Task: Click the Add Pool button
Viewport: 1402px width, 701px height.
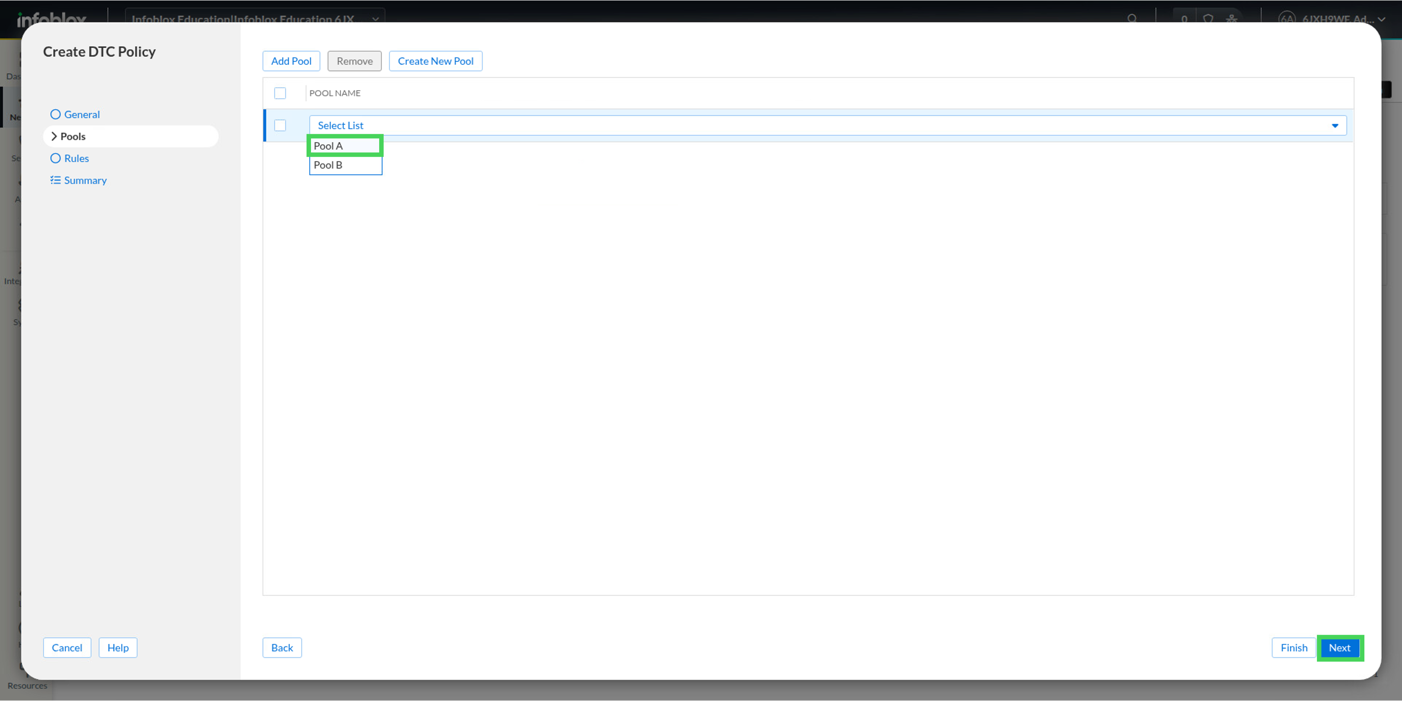Action: pos(291,61)
